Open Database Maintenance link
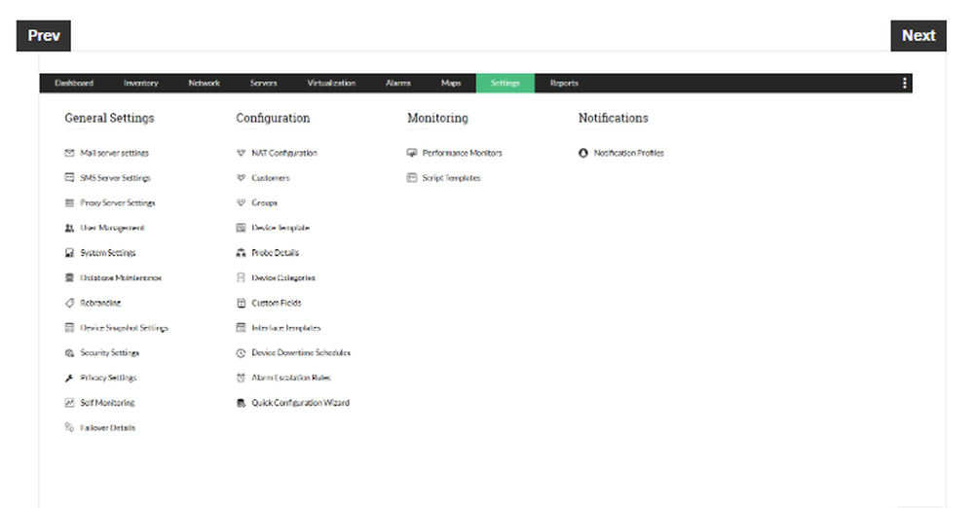This screenshot has width=974, height=508. pos(121,277)
